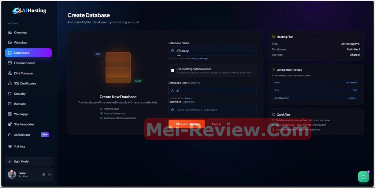This screenshot has height=188, width=375.
Task: Open account settings gear icon
Action: [44, 174]
